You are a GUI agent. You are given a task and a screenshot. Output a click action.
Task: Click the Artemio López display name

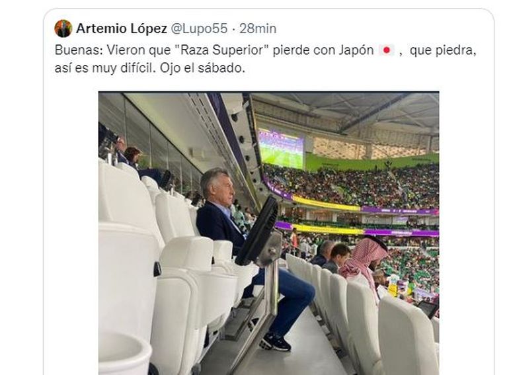point(122,28)
